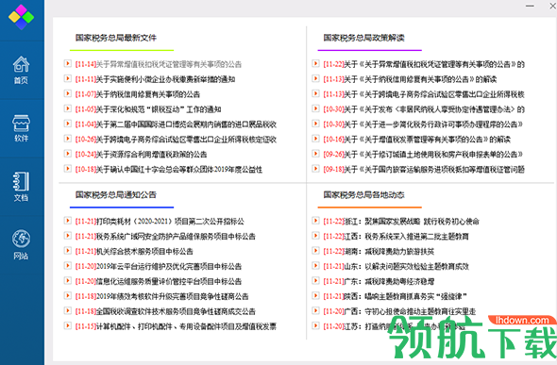Open [11-22]关于《关于异常增值税扣税凭证管理》解读 link
The width and height of the screenshot is (557, 365).
(x=424, y=64)
